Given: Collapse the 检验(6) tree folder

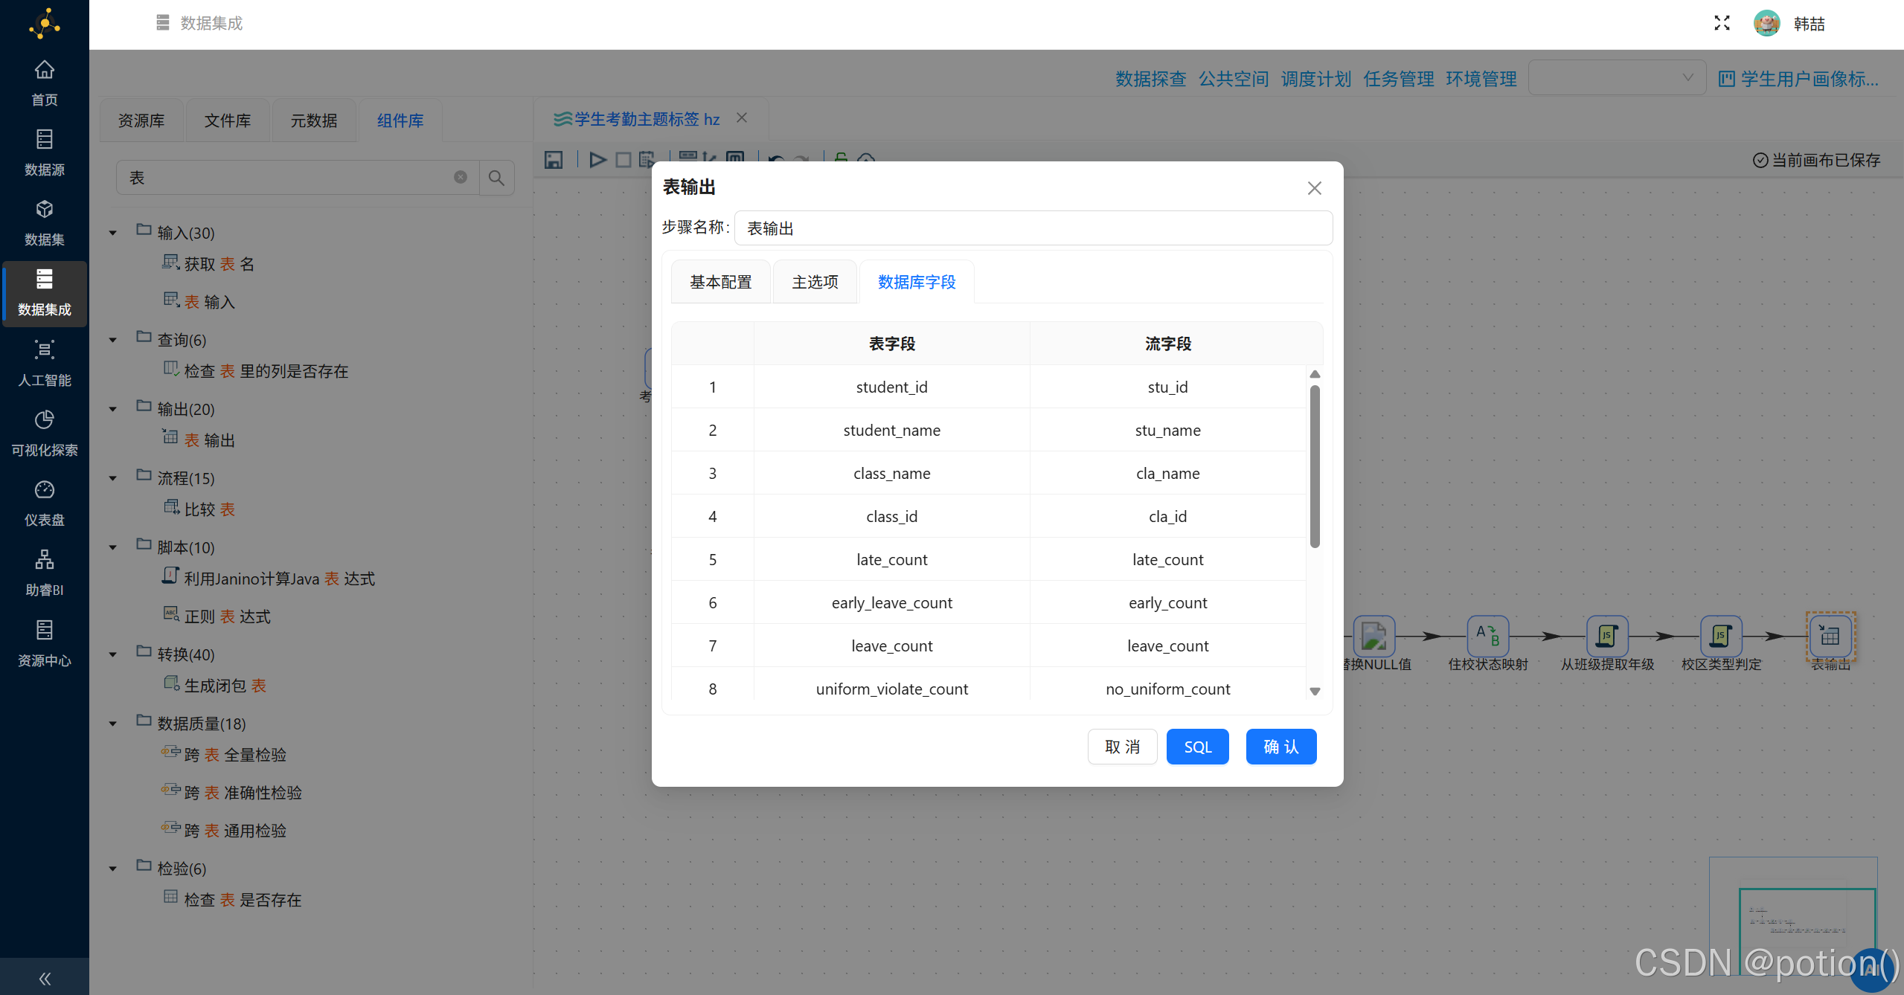Looking at the screenshot, I should (113, 869).
